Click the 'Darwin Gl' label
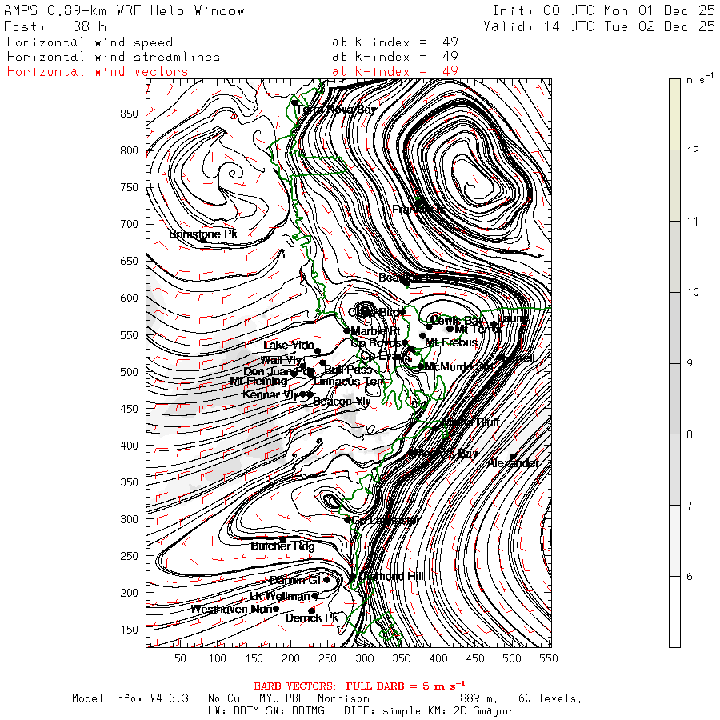The height and width of the screenshot is (720, 720). (294, 581)
